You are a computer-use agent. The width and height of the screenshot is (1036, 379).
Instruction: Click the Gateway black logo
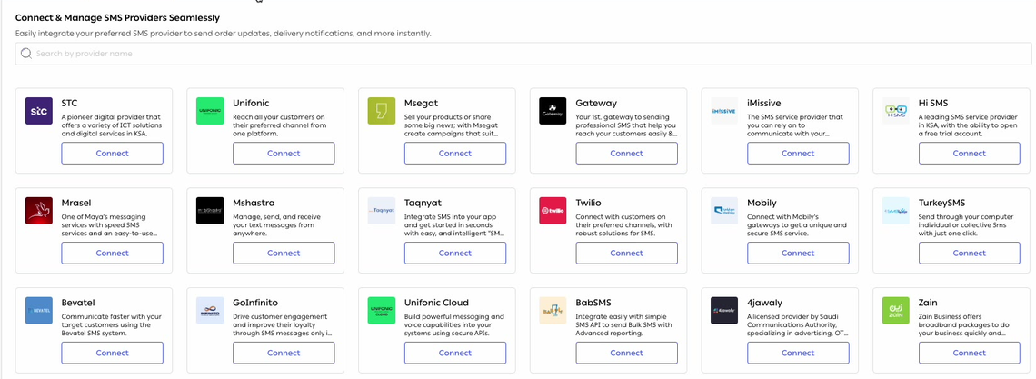click(x=553, y=111)
